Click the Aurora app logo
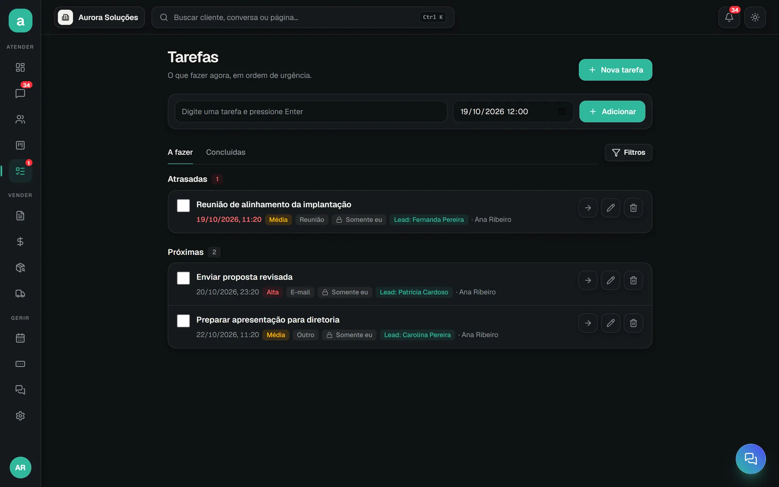Image resolution: width=779 pixels, height=487 pixels. (x=20, y=21)
